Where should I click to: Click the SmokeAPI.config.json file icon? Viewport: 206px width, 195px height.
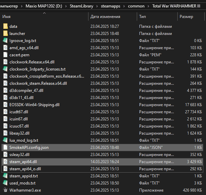(x=5, y=148)
